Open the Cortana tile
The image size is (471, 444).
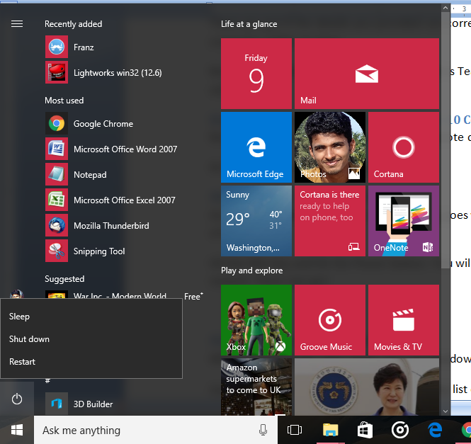click(404, 147)
